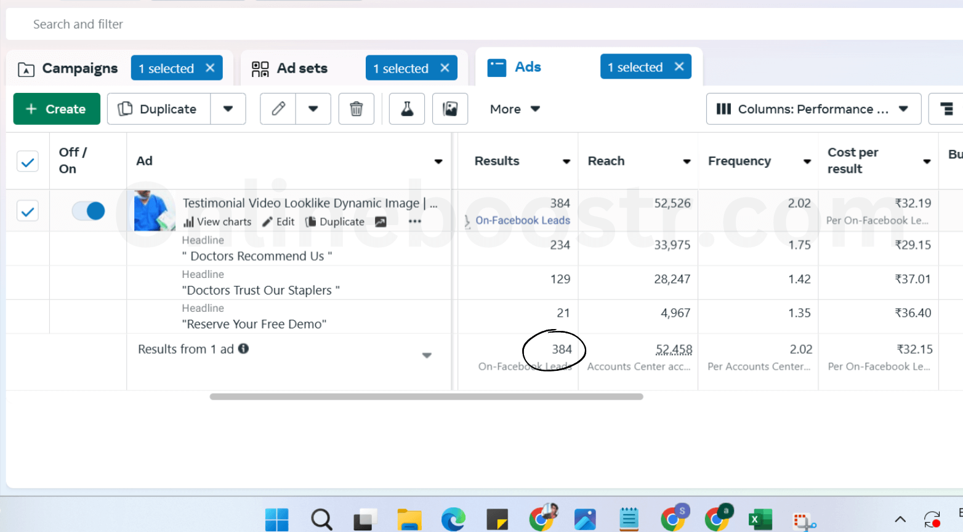Switch to the Campaigns tab
963x532 pixels.
pyautogui.click(x=79, y=68)
